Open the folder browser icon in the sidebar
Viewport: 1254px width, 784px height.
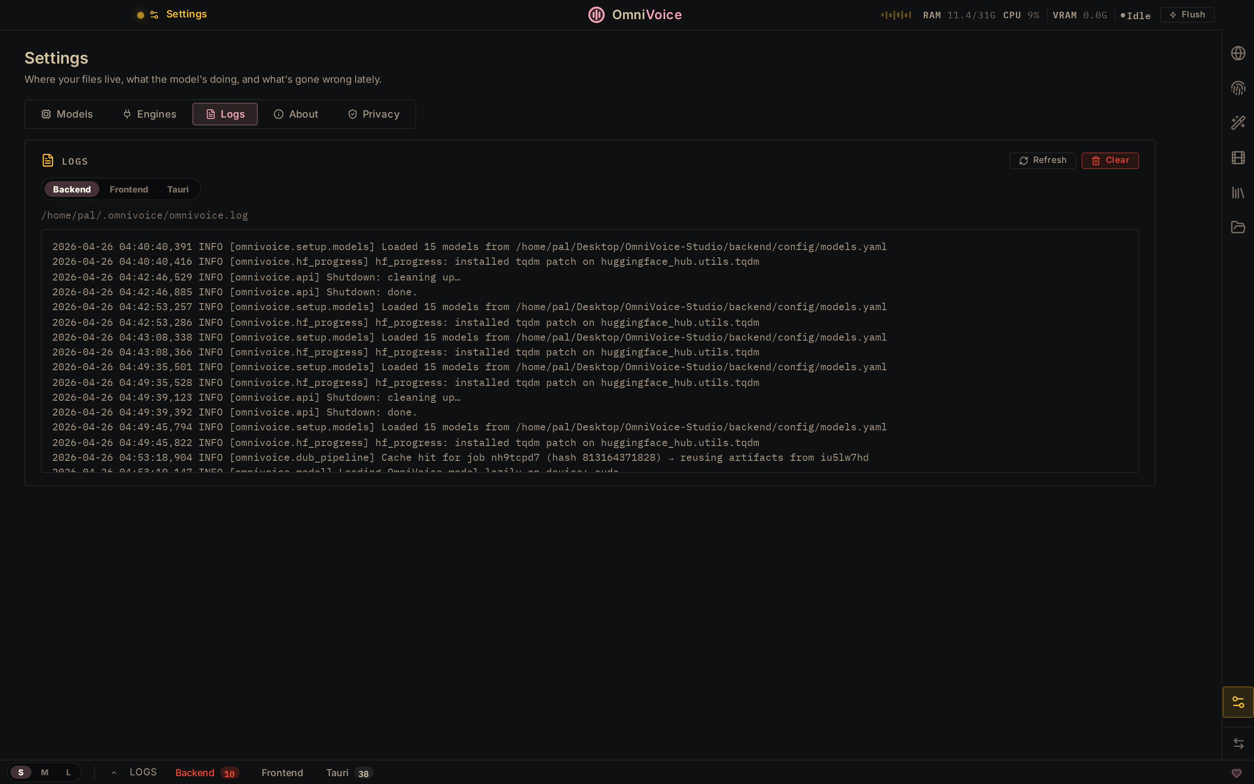[x=1238, y=227]
